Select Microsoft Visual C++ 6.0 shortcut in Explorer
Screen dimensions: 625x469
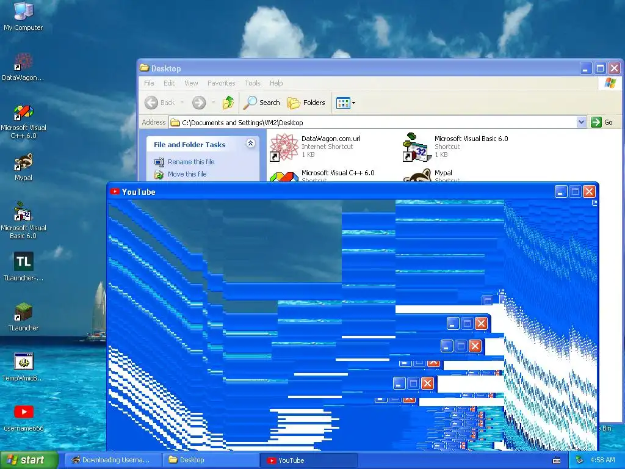(322, 175)
